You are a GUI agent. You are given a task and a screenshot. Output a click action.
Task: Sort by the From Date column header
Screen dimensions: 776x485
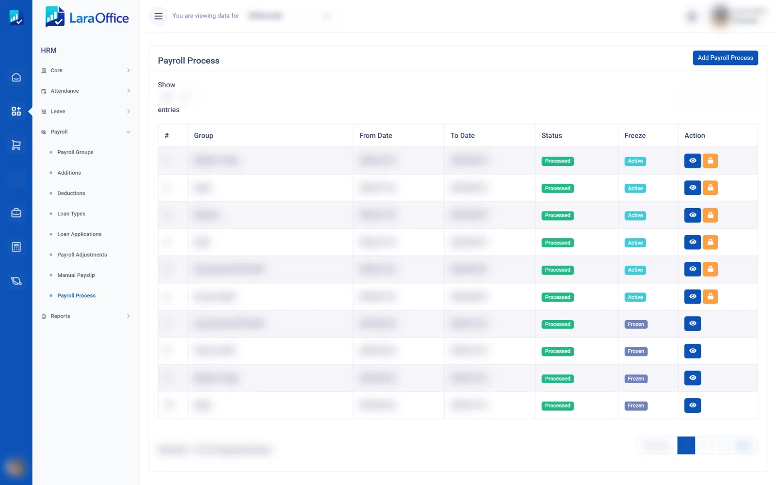(x=399, y=136)
